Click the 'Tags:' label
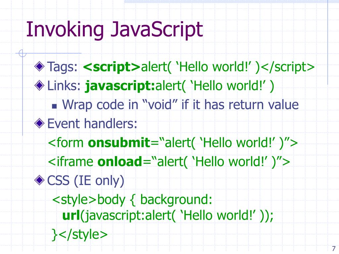339x254 pixels. 62,67
